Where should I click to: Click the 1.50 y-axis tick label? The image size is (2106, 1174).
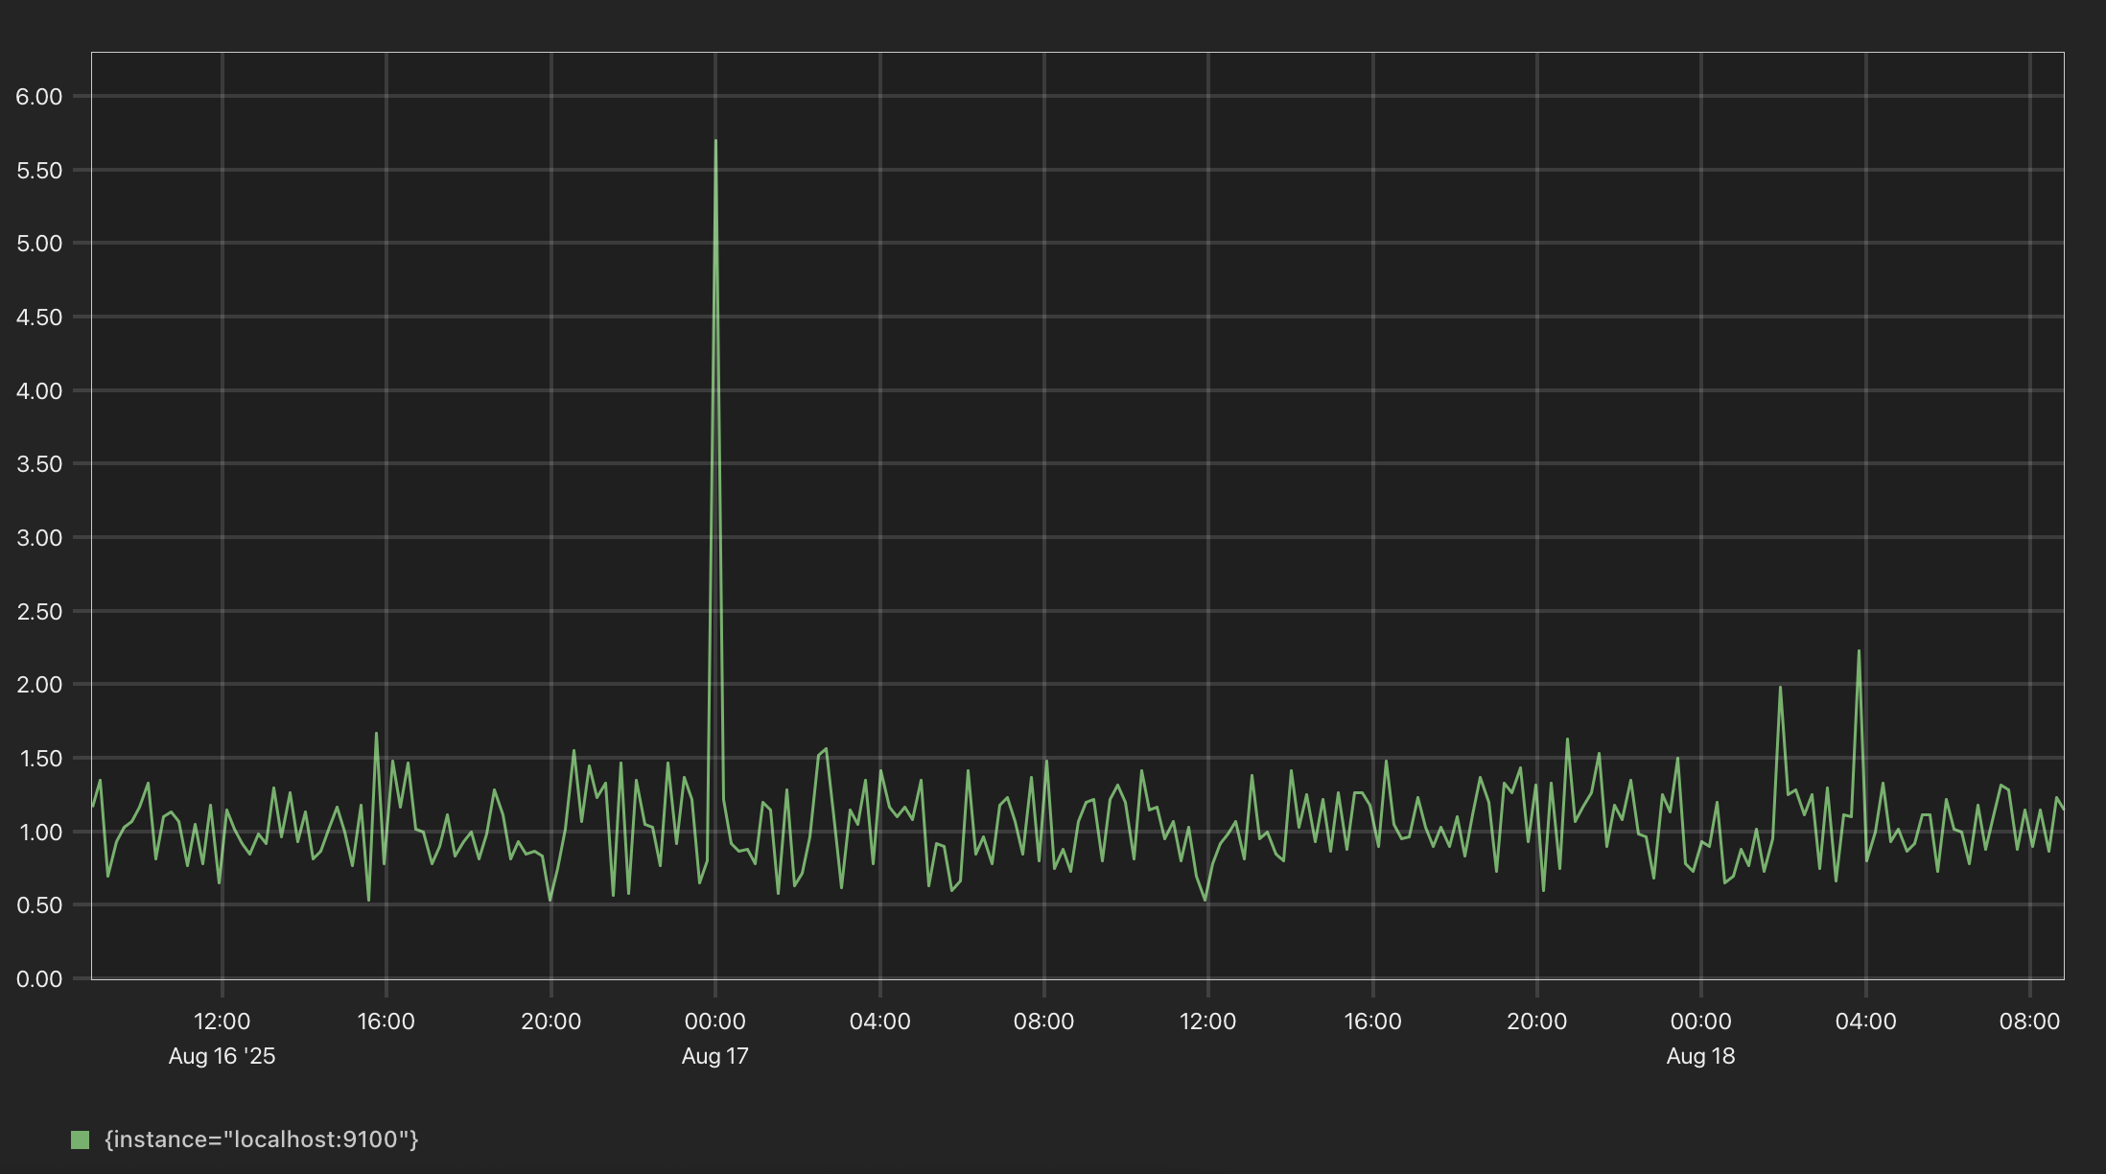39,758
